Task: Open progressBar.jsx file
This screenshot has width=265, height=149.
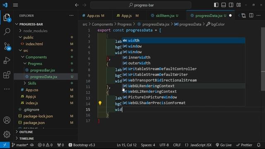Action: (x=43, y=70)
